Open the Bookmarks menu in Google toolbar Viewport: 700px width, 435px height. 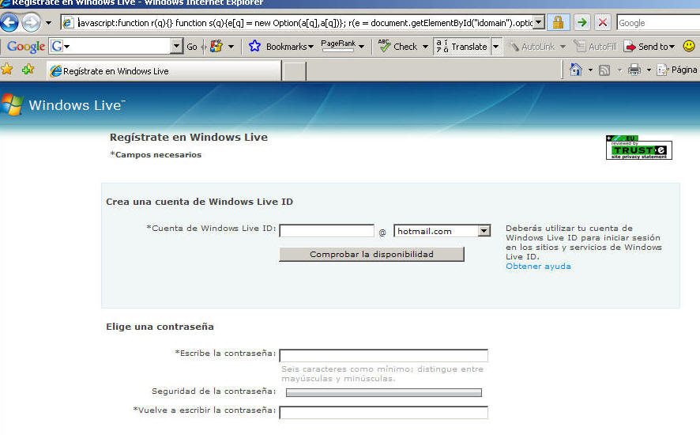281,47
